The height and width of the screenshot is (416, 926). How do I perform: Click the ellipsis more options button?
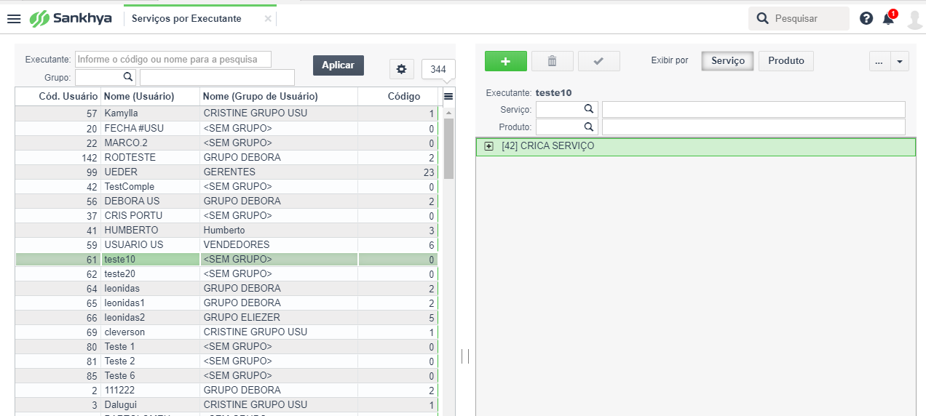(x=879, y=61)
